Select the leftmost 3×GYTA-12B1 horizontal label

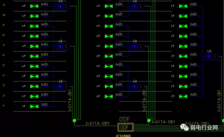click(97, 123)
